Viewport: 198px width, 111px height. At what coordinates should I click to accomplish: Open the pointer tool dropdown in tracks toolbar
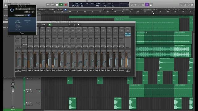pos(104,10)
